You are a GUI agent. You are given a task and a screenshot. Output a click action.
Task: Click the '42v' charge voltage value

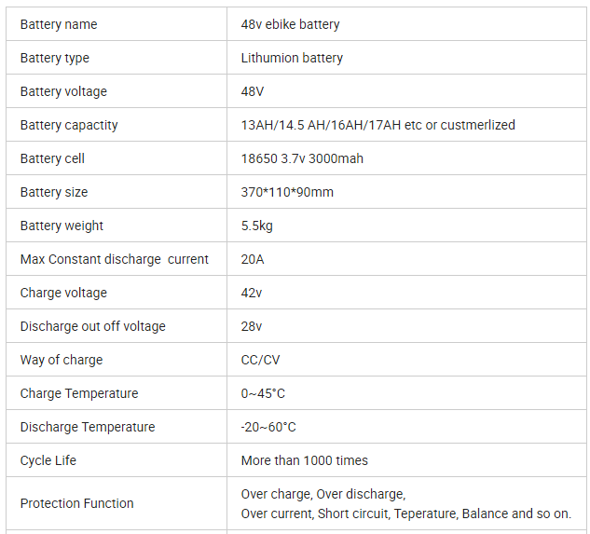252,293
